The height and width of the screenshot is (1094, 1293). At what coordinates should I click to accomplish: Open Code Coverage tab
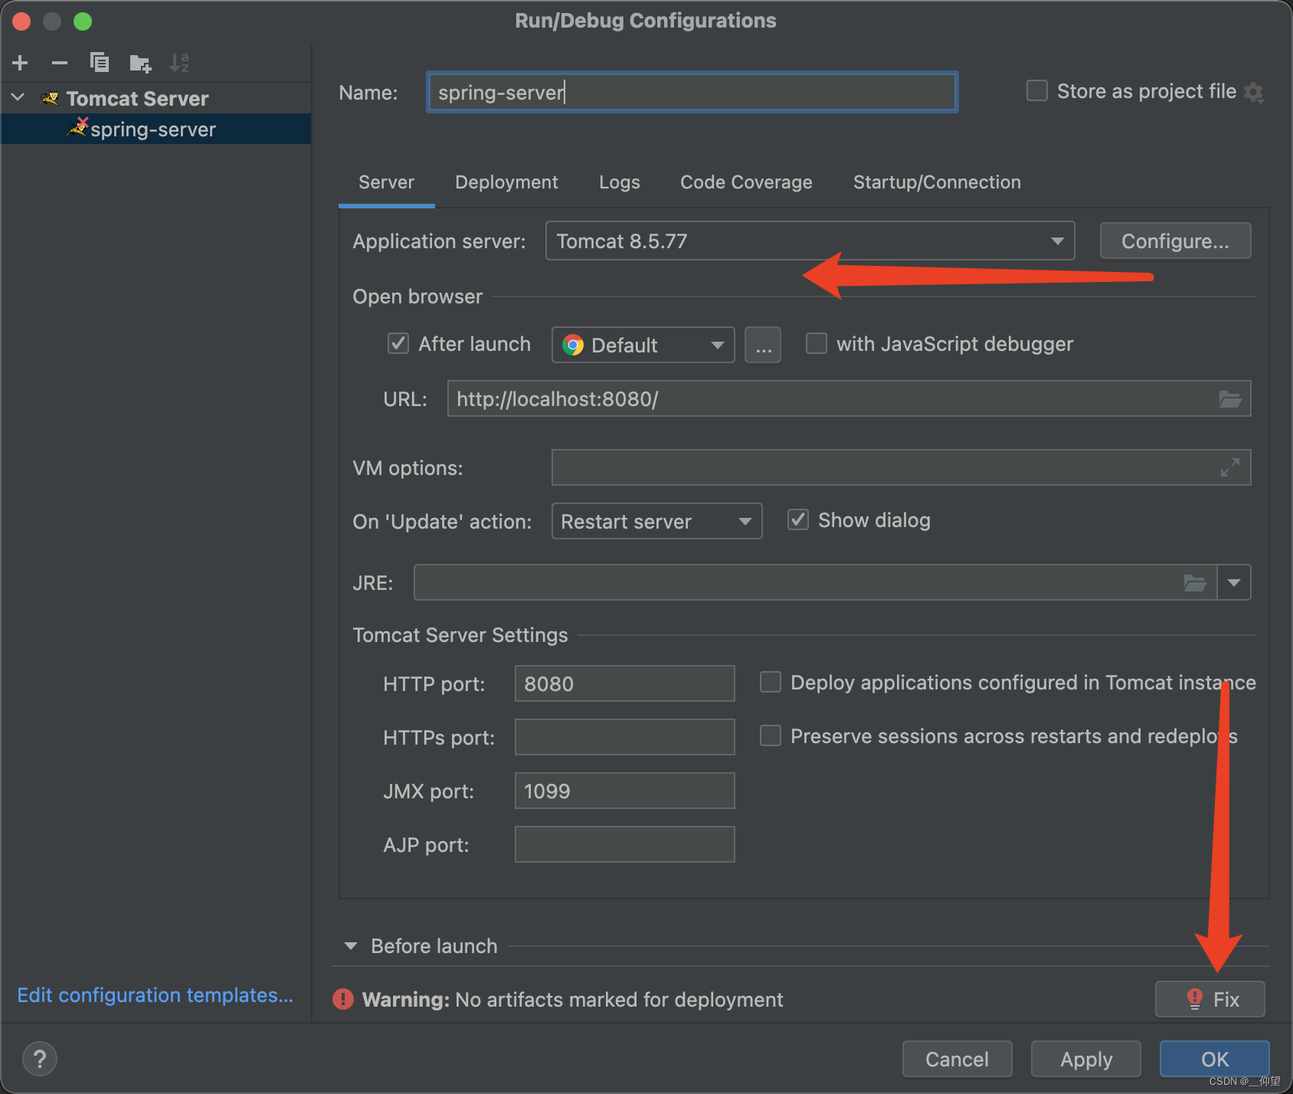(746, 182)
